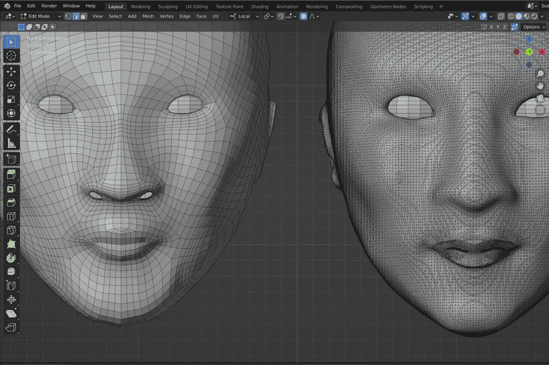Open the Local transform orientation dropdown
The width and height of the screenshot is (549, 365).
[244, 15]
